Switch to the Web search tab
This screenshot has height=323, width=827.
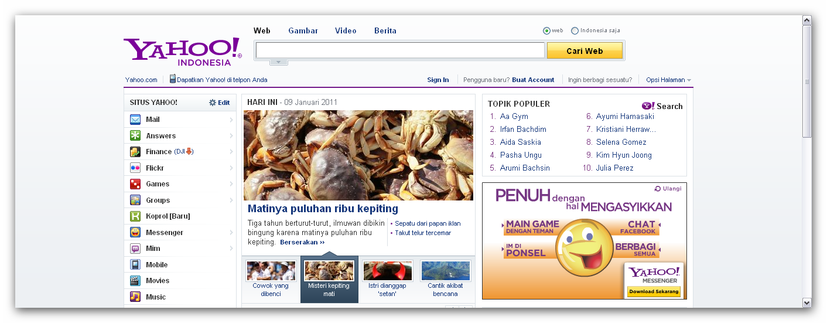tap(262, 31)
